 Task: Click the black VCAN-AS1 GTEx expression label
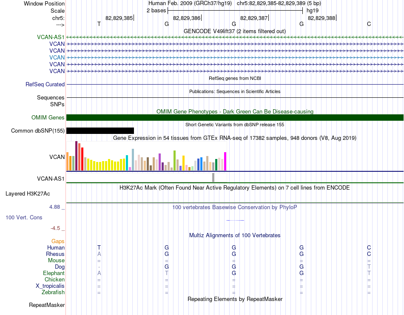[51, 179]
